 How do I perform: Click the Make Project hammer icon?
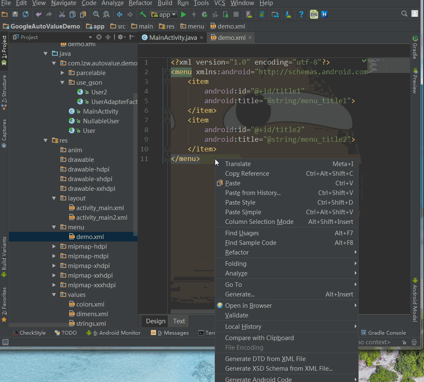click(x=143, y=14)
